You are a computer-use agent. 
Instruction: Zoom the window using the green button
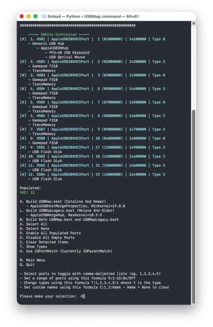[x=35, y=16]
